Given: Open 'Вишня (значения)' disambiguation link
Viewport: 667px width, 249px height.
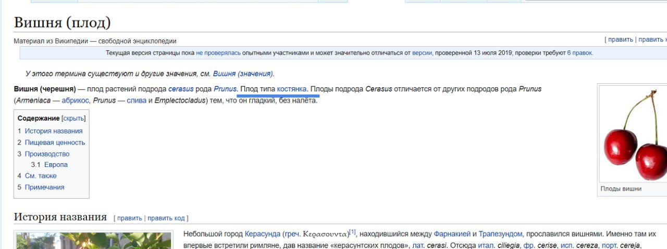Looking at the screenshot, I should coord(243,74).
